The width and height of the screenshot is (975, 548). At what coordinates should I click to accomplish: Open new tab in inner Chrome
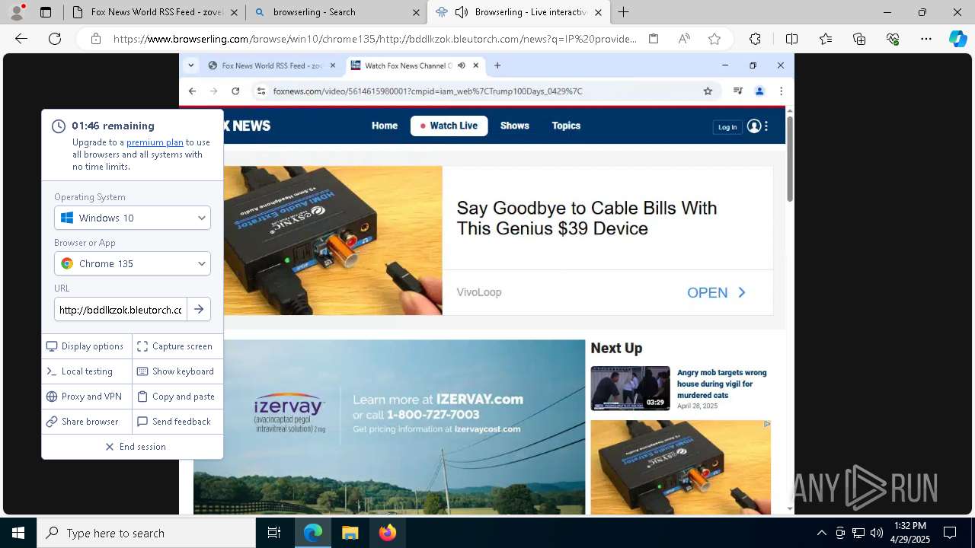(x=497, y=65)
